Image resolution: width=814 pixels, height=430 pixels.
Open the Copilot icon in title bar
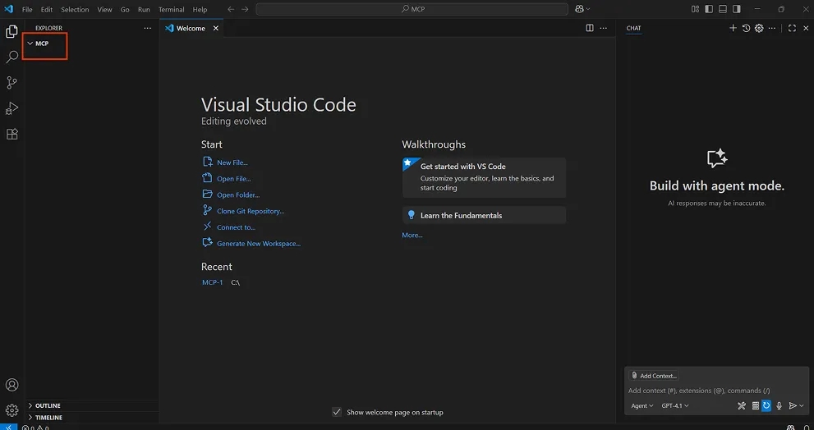pyautogui.click(x=579, y=9)
